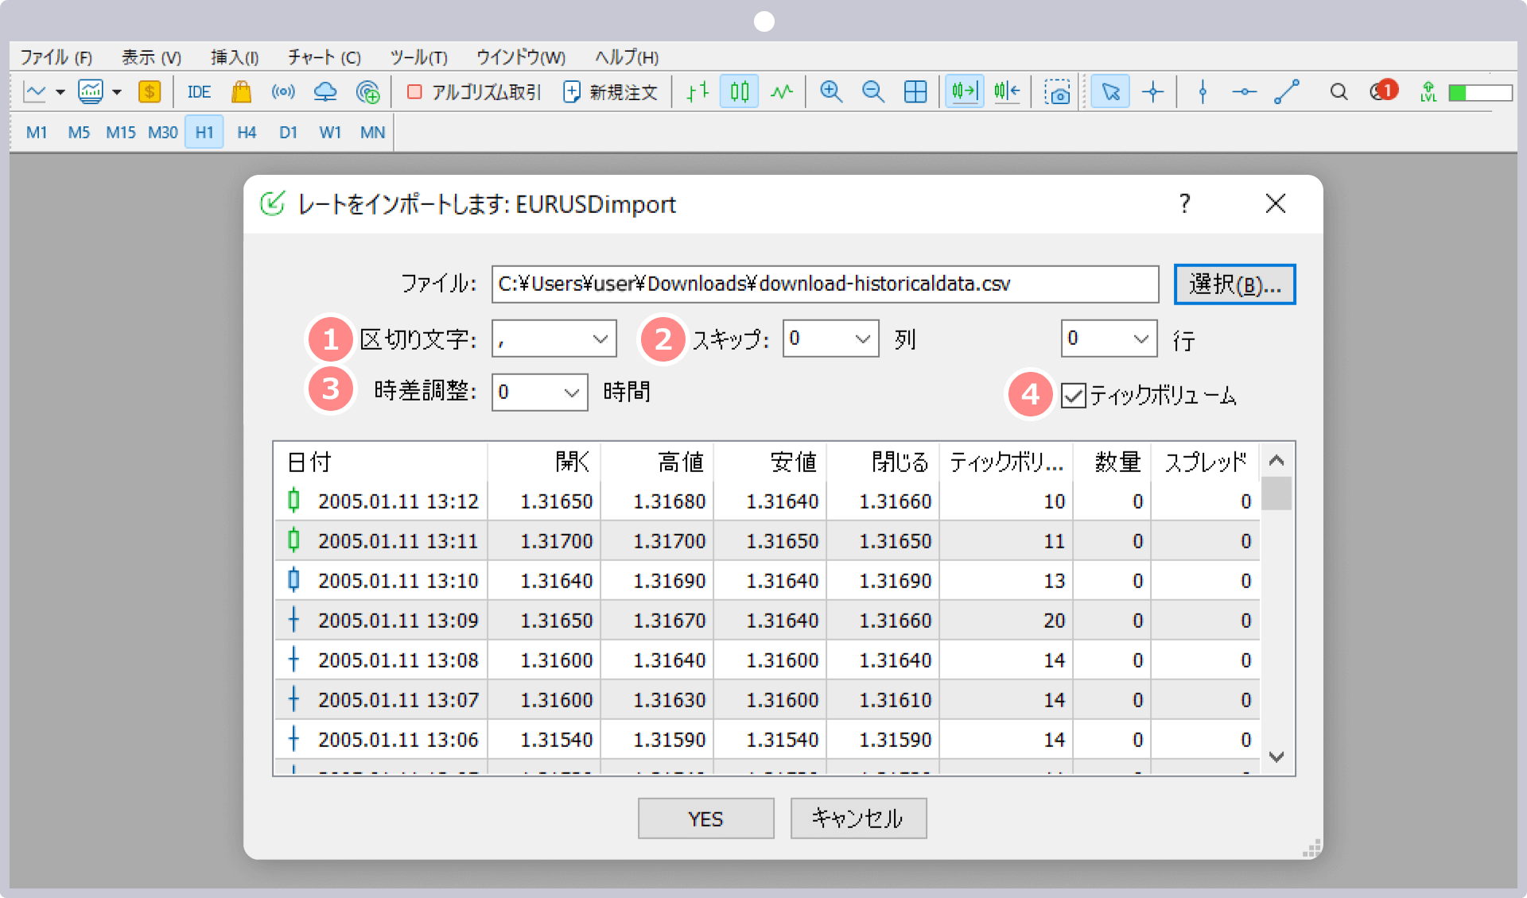
Task: Click the dialog help question mark
Action: click(1185, 203)
